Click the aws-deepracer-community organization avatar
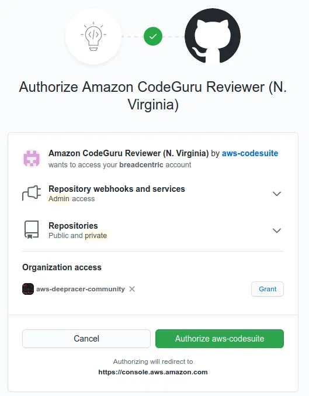 (x=28, y=289)
